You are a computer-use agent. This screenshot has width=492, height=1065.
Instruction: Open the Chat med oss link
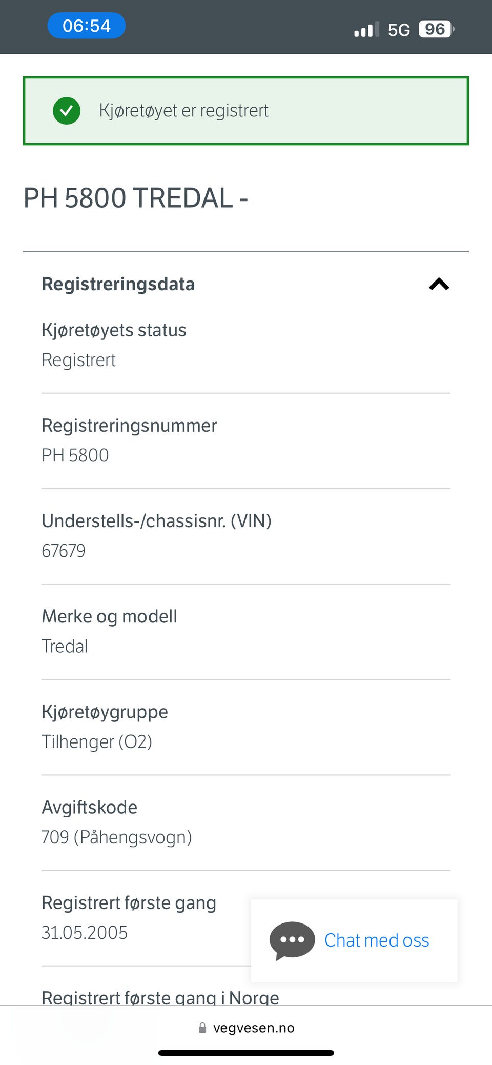[377, 940]
